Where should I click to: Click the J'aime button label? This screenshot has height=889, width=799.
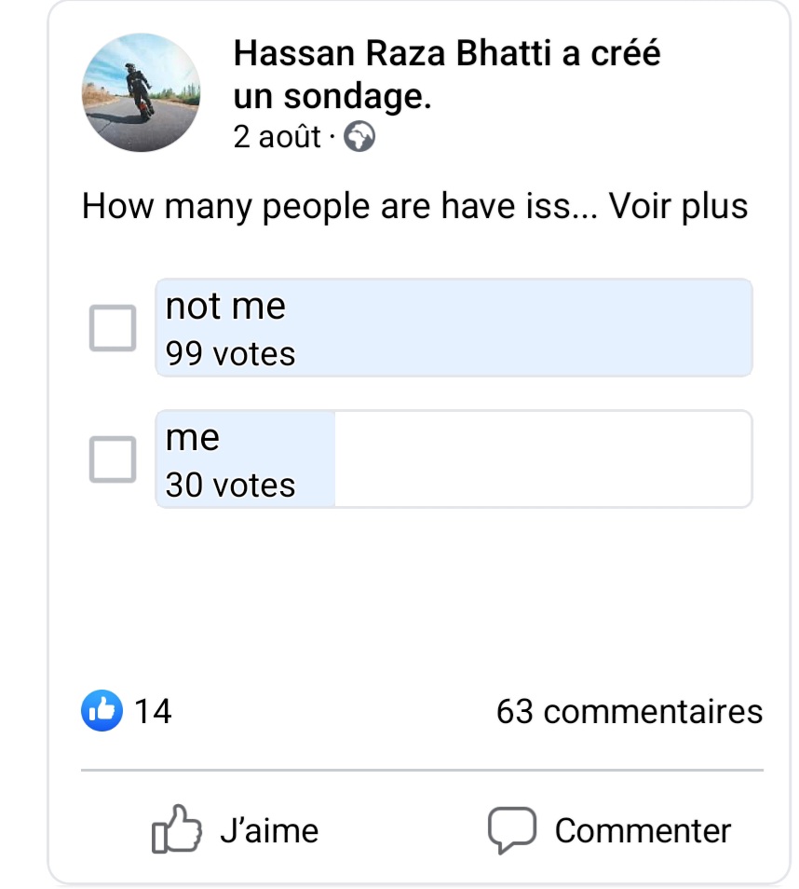click(x=269, y=830)
